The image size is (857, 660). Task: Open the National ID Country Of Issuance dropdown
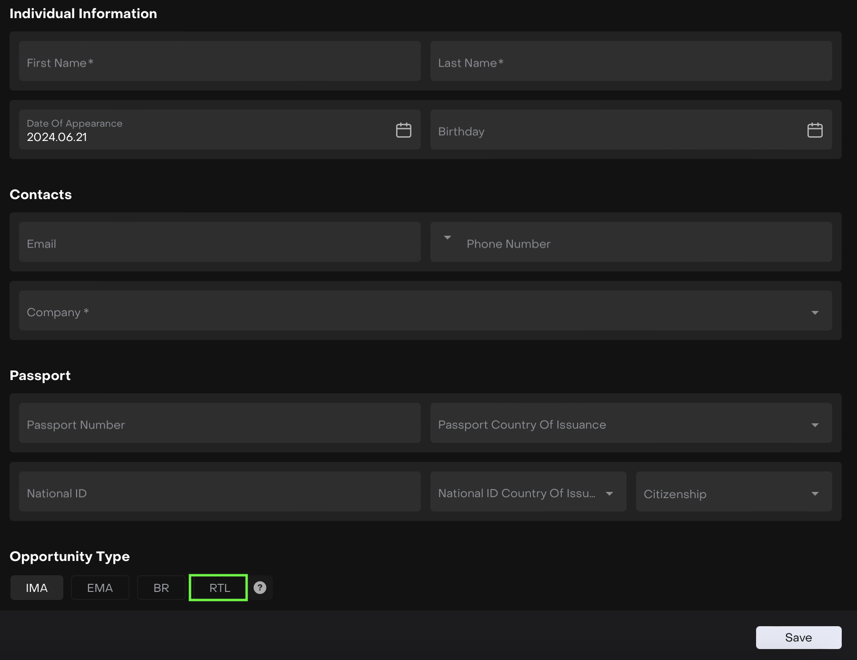(609, 493)
